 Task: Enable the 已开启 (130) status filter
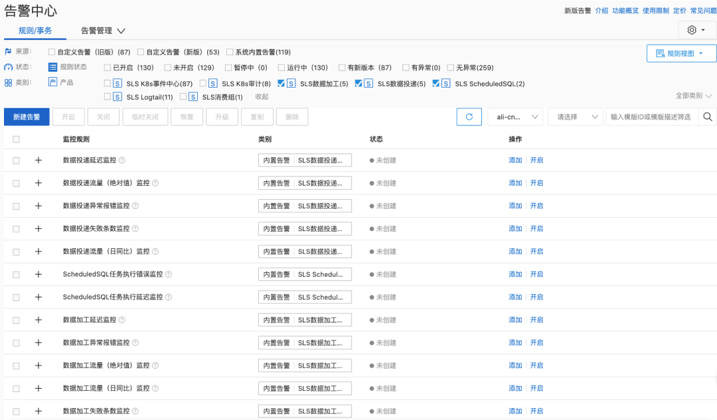(108, 68)
